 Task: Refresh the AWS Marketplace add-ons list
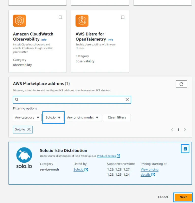(x=181, y=84)
